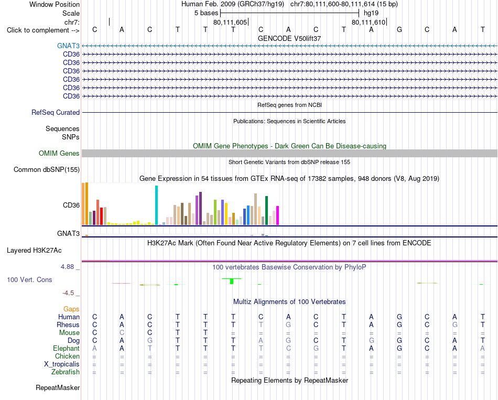Image resolution: width=498 pixels, height=400 pixels.
Task: Click the -4.5 PhyloP lower limit value
Action: point(68,293)
